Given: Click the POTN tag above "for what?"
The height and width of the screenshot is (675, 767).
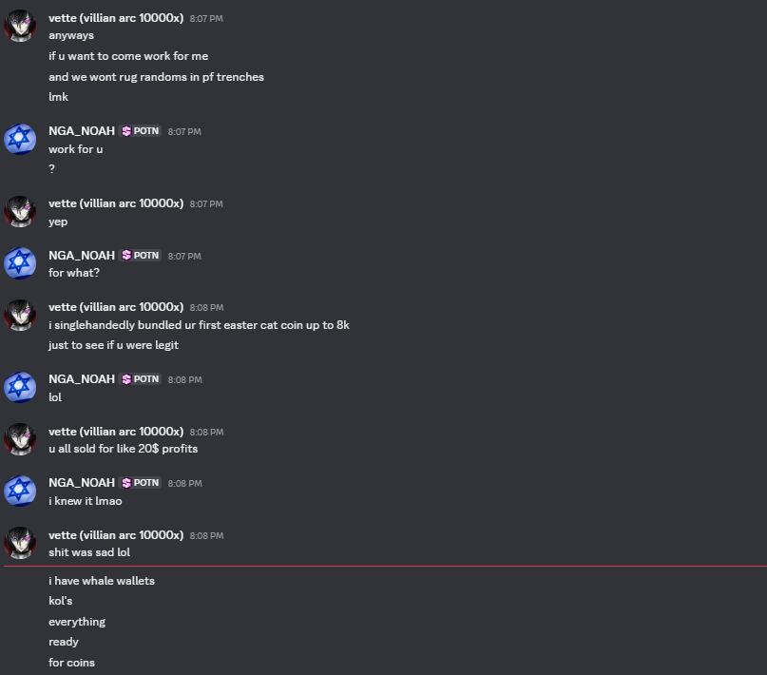Looking at the screenshot, I should coord(141,256).
